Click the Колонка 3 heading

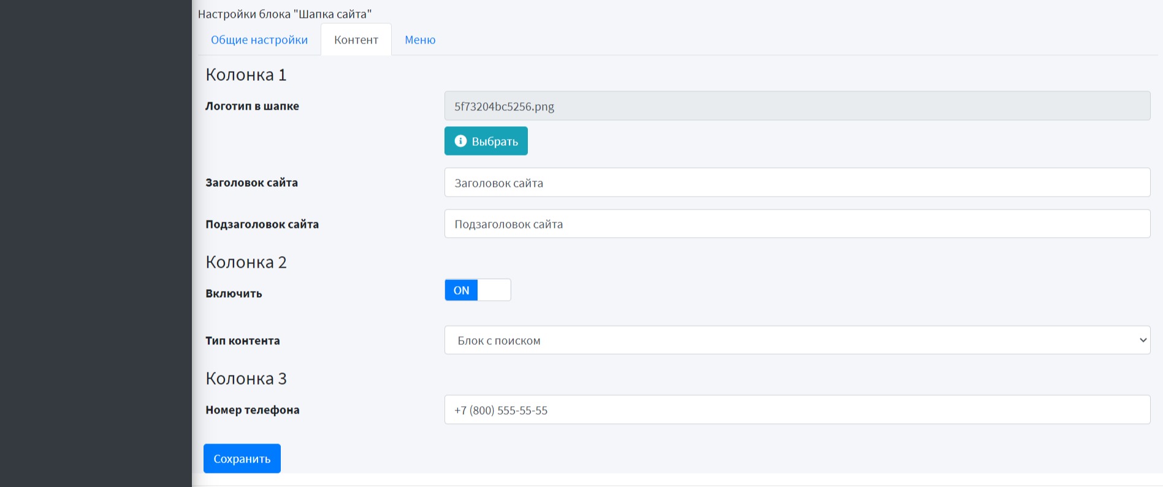click(x=246, y=379)
